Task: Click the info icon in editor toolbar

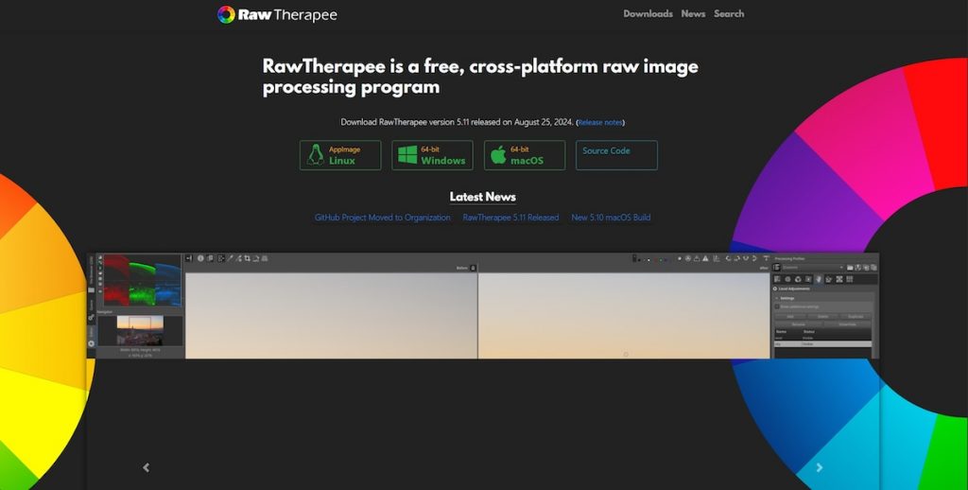Action: (x=200, y=258)
